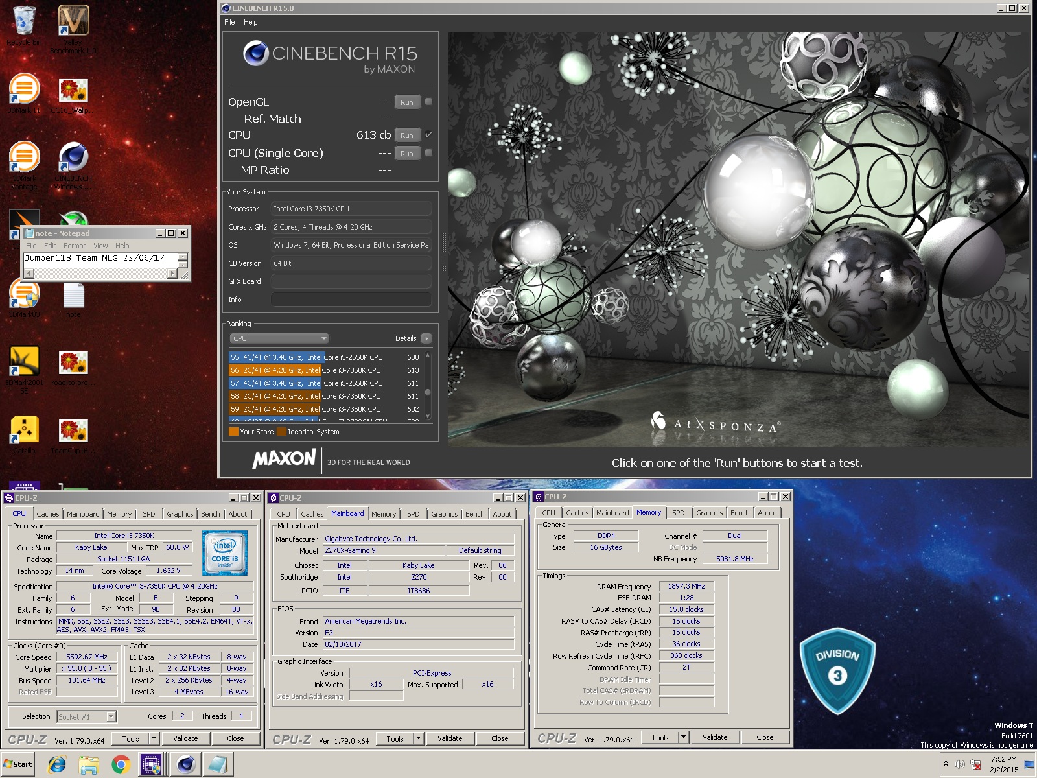Switch to Notepad taskbar button
1037x778 pixels.
click(x=217, y=764)
